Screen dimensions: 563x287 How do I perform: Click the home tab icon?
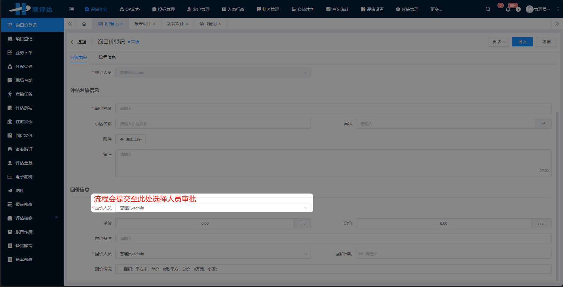point(84,24)
